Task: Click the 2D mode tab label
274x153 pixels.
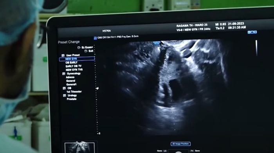Action: tap(95, 38)
